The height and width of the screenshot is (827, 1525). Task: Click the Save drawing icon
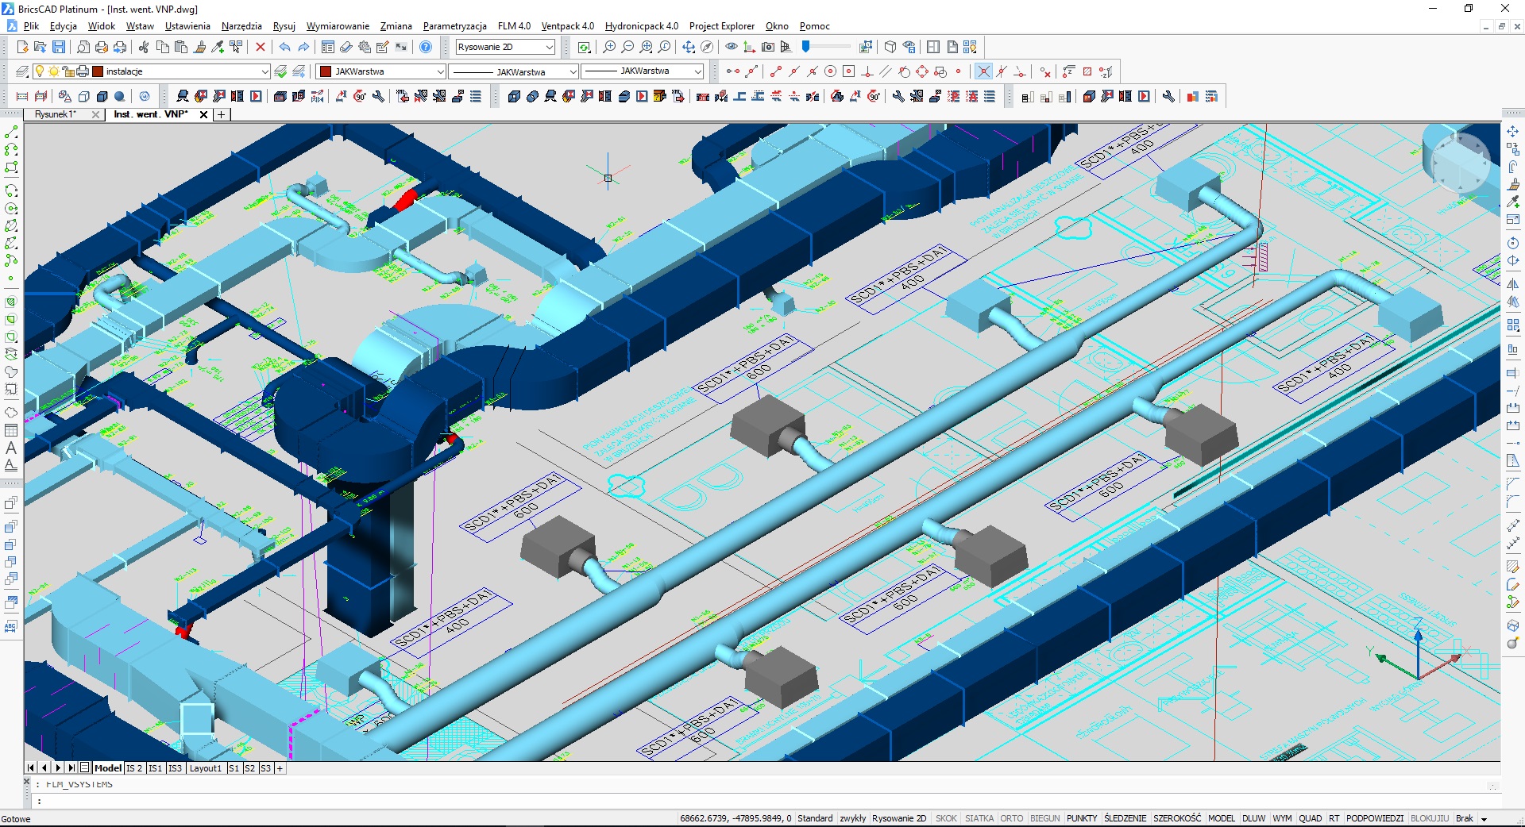(59, 48)
